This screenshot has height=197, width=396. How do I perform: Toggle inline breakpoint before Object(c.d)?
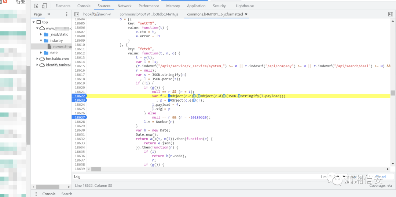(x=199, y=96)
